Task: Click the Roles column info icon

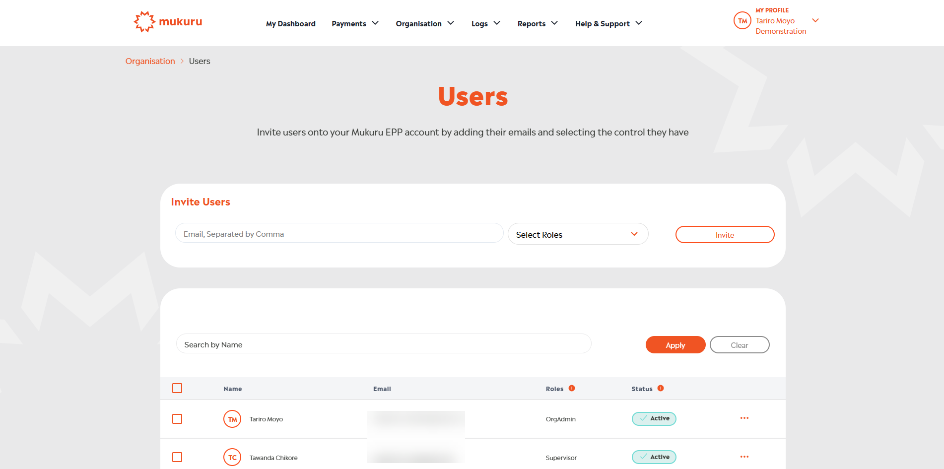Action: coord(572,389)
